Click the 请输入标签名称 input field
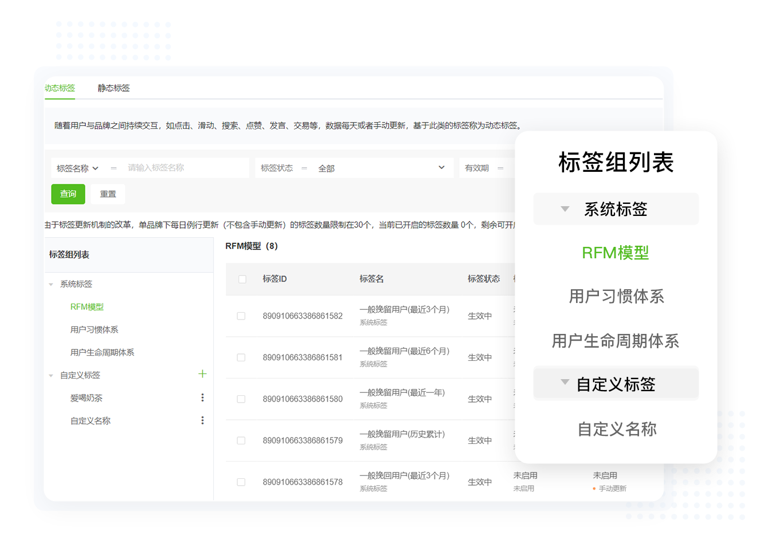The image size is (760, 559). click(x=185, y=168)
